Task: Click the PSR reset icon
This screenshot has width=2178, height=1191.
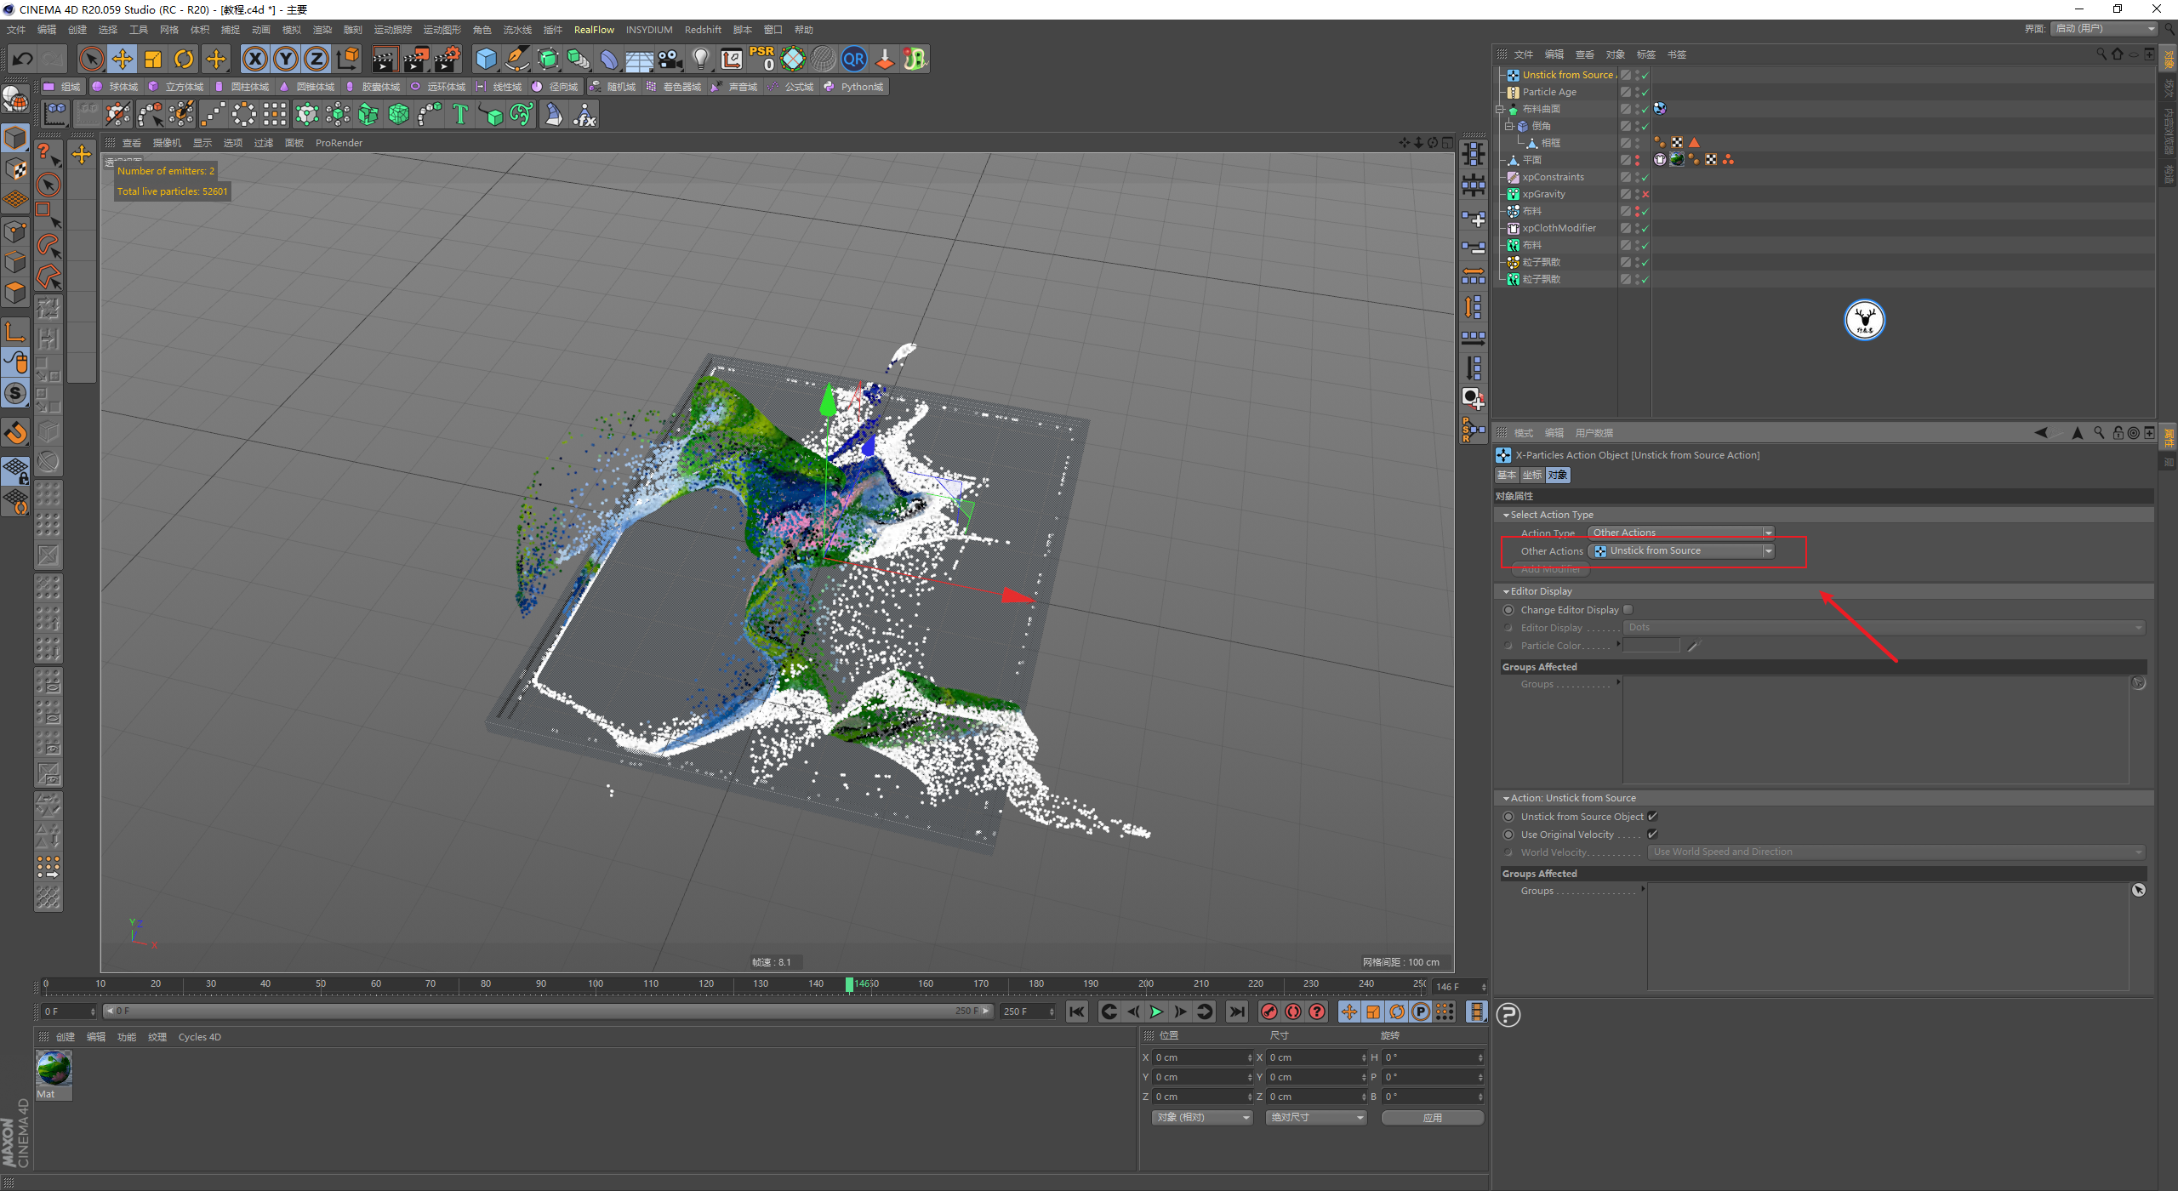Action: (761, 59)
